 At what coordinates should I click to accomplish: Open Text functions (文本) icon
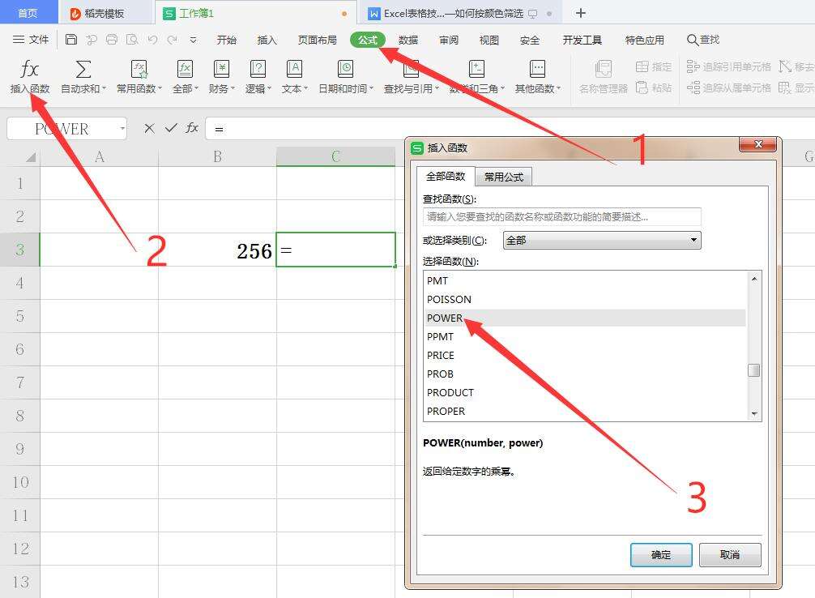(294, 69)
